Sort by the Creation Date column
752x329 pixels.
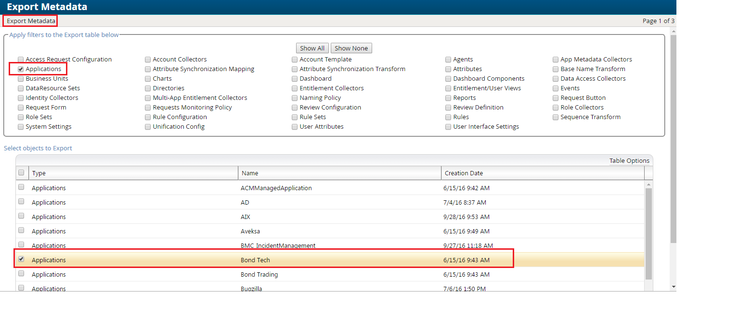[x=463, y=173]
